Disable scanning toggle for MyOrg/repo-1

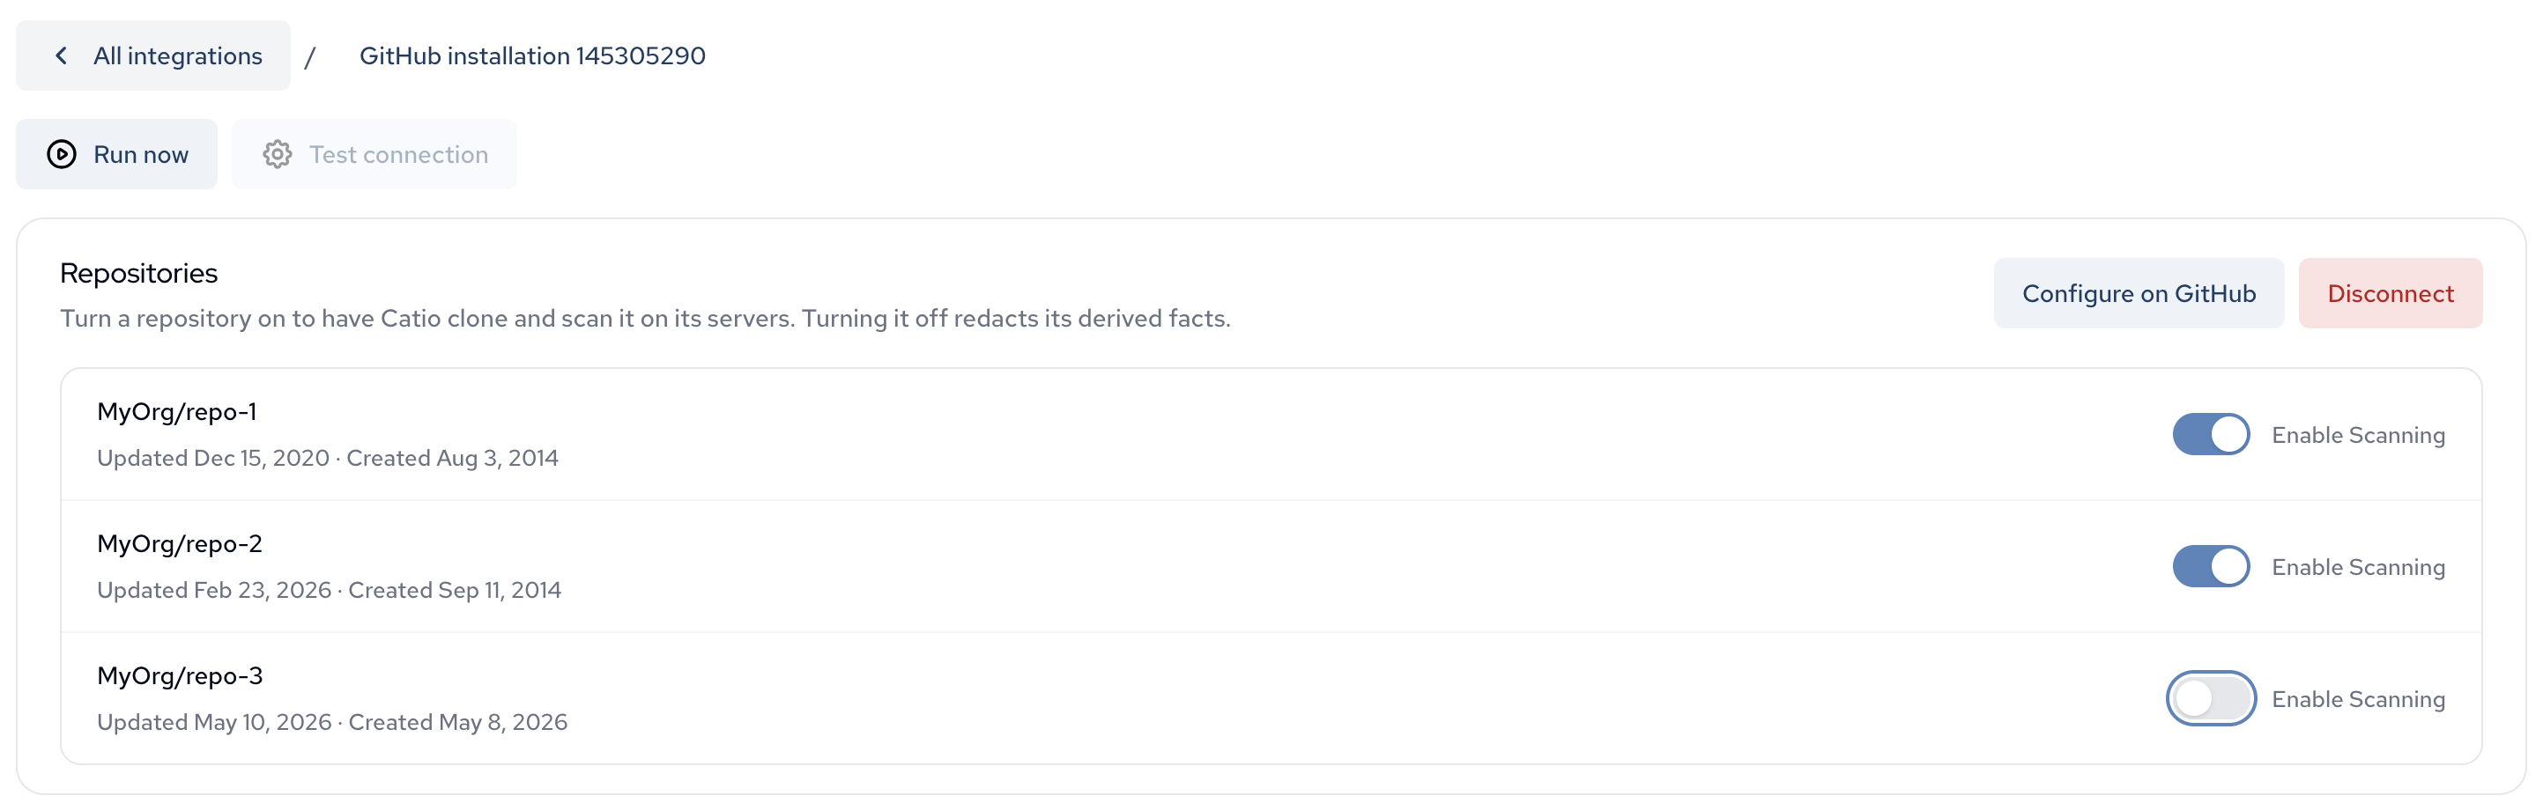[x=2210, y=435]
